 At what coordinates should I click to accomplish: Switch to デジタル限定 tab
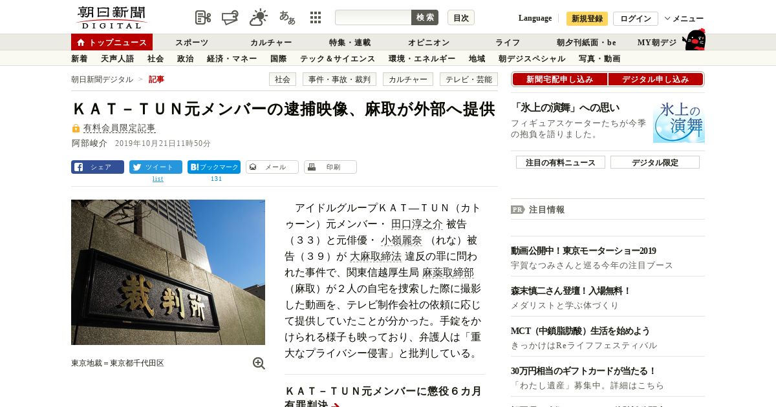click(655, 162)
